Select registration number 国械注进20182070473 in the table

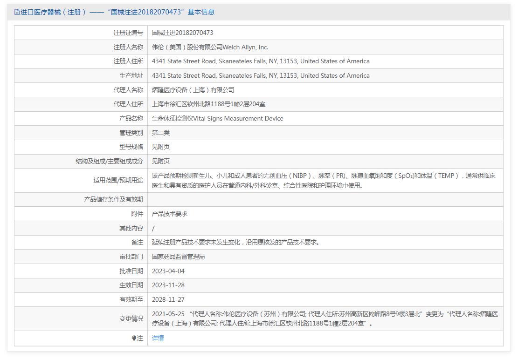tap(183, 33)
